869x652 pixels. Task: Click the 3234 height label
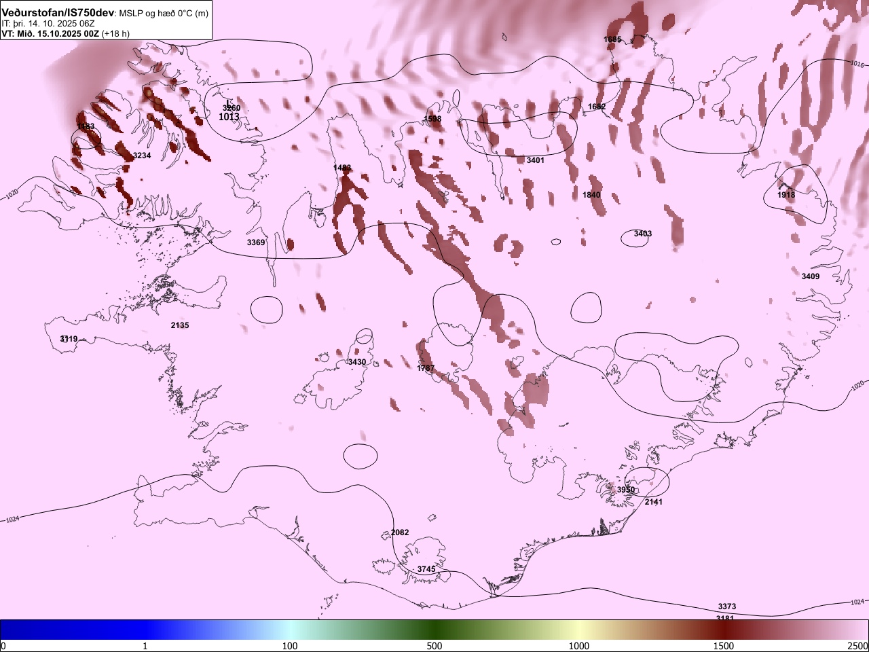(x=142, y=156)
